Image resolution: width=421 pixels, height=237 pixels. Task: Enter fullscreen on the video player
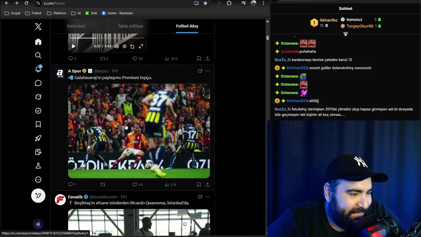click(x=141, y=46)
